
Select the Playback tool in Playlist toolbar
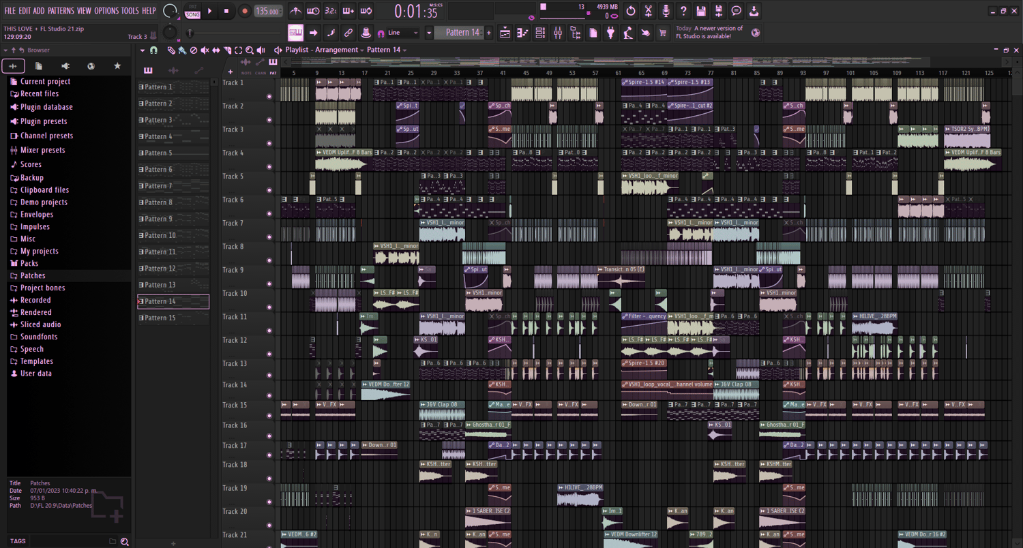(x=261, y=50)
